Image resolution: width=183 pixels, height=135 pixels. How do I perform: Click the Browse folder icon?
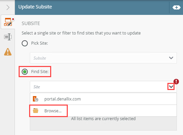pyautogui.click(x=36, y=111)
